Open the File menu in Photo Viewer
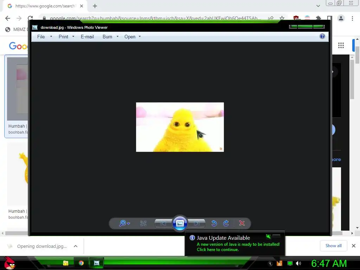 41,37
